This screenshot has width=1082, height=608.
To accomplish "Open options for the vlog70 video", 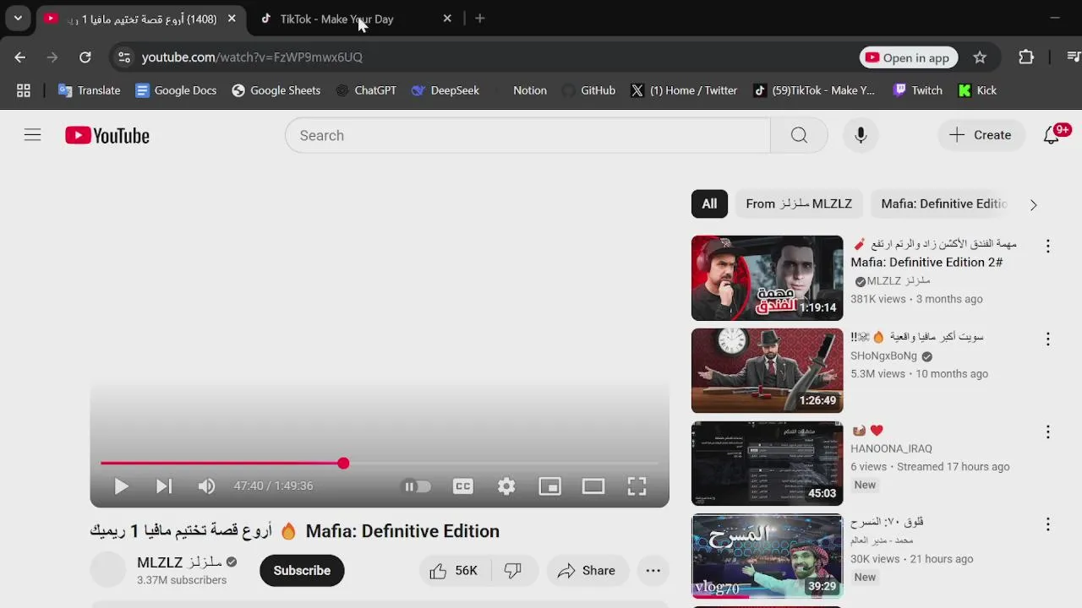I will tap(1047, 524).
